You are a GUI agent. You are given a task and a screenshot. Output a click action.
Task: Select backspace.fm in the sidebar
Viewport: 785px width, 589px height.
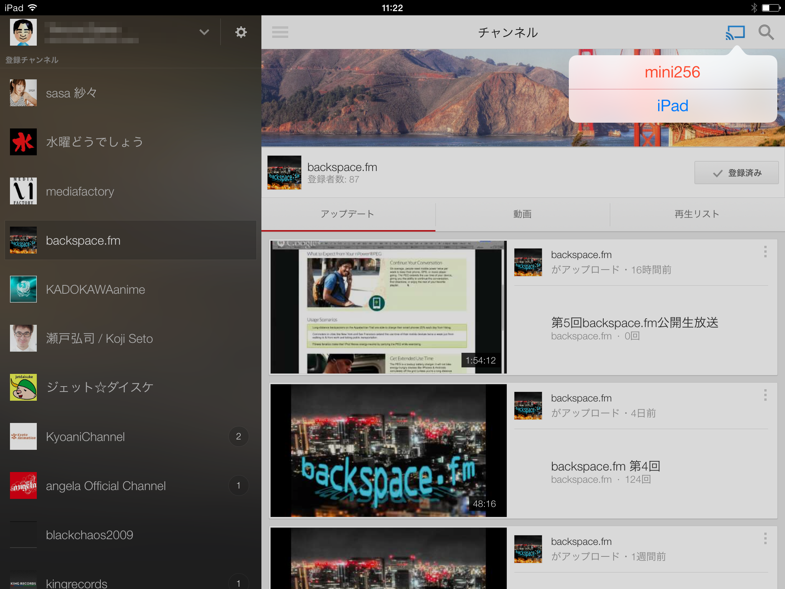pyautogui.click(x=130, y=240)
